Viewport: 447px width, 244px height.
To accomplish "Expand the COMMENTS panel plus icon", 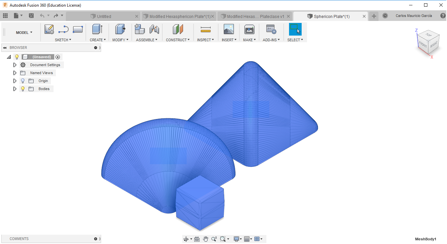I will pyautogui.click(x=96, y=239).
